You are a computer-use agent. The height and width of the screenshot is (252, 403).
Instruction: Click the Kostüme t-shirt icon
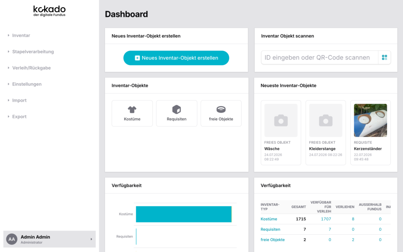(132, 109)
